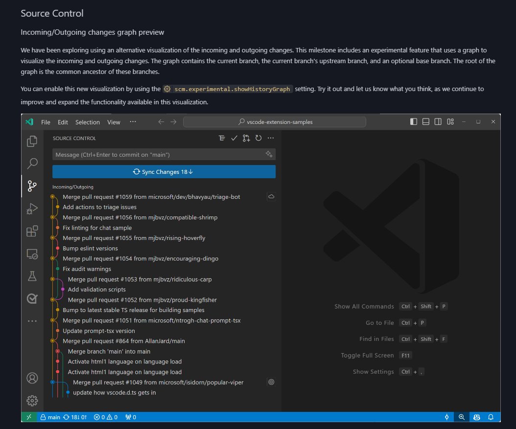Open the Edit menu
Screen dimensions: 516x429
[x=63, y=122]
